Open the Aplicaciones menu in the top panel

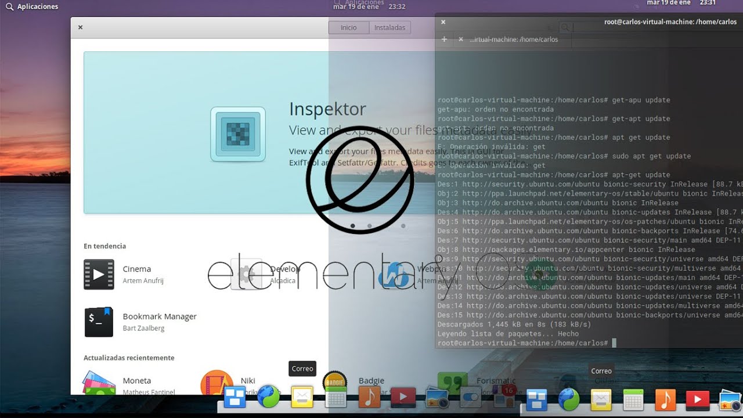point(32,6)
